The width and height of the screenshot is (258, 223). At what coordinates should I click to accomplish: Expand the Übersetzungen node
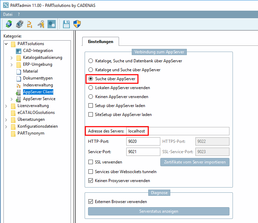point(6,120)
